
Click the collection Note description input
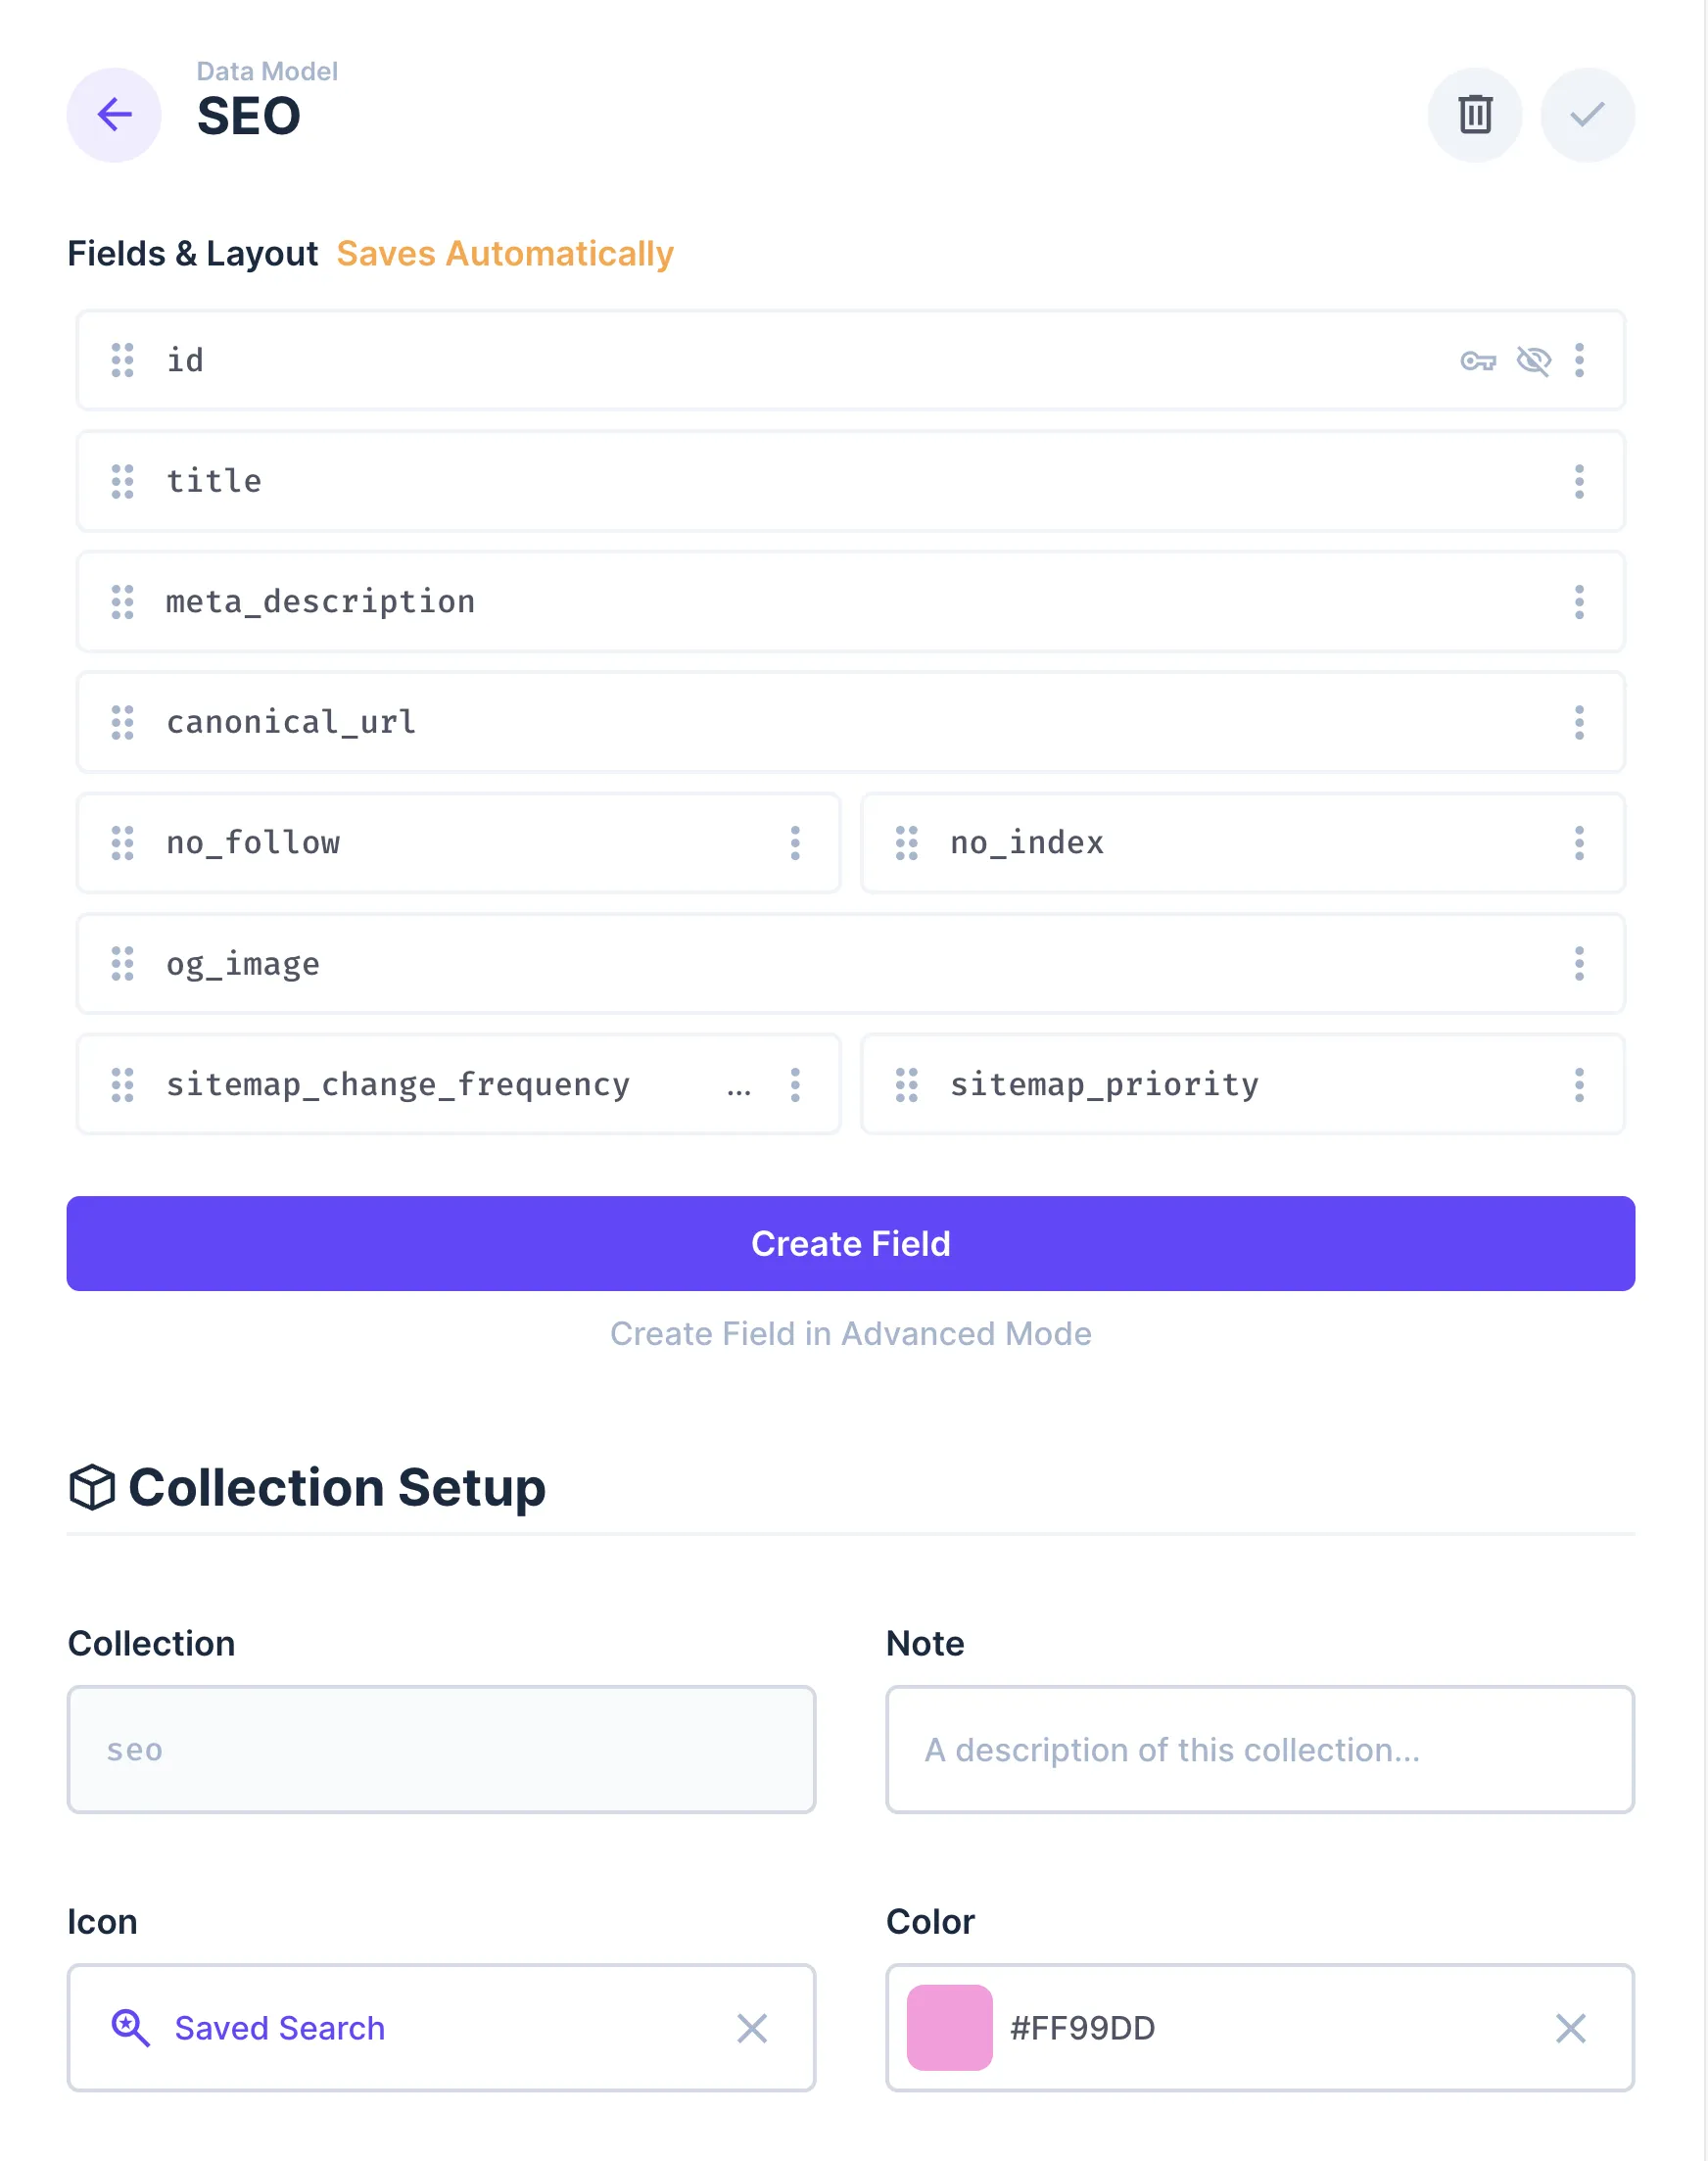point(1260,1750)
